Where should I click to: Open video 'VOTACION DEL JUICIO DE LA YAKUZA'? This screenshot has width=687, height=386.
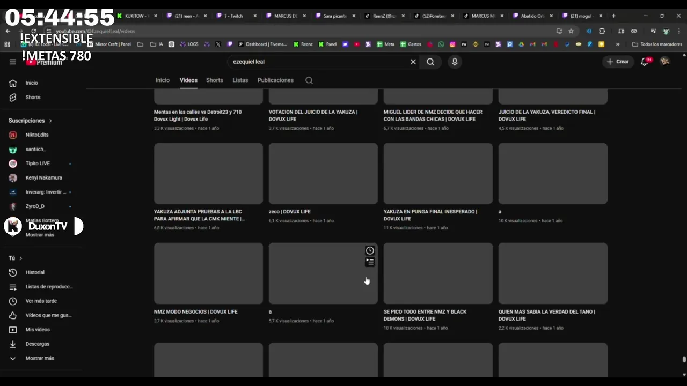[x=313, y=115]
